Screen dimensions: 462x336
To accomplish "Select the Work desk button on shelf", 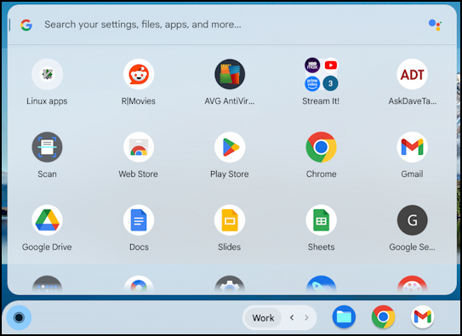I will (x=263, y=318).
